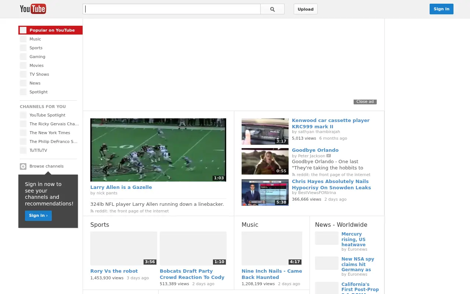This screenshot has width=470, height=294.
Task: Open the Music category in sidebar
Action: coord(50,39)
